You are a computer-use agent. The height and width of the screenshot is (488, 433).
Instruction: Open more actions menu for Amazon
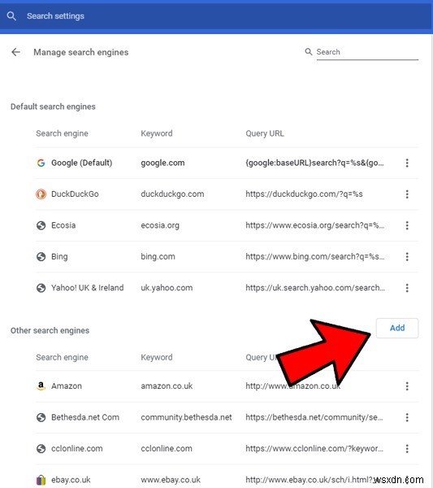(407, 386)
